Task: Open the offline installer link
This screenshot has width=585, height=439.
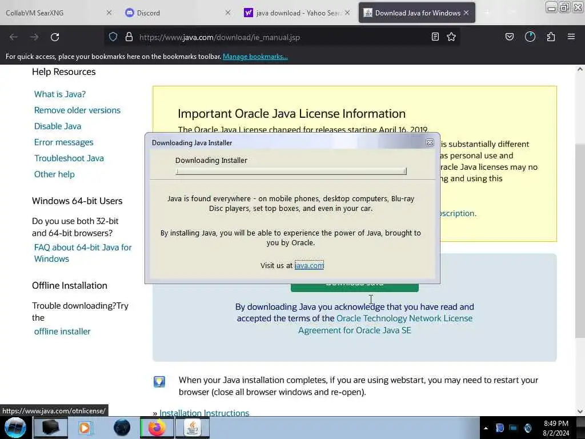Action: coord(62,332)
